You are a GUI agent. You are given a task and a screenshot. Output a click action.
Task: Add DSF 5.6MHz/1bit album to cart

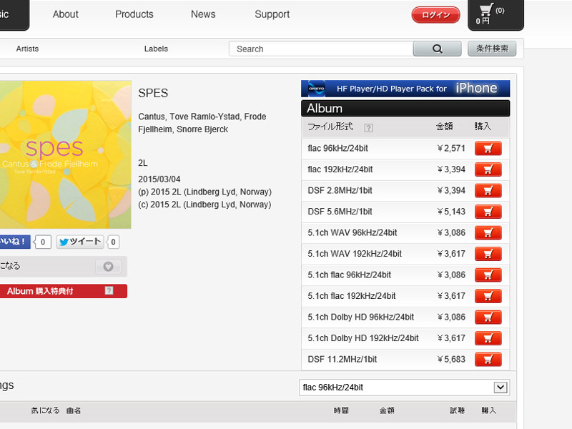(x=488, y=212)
